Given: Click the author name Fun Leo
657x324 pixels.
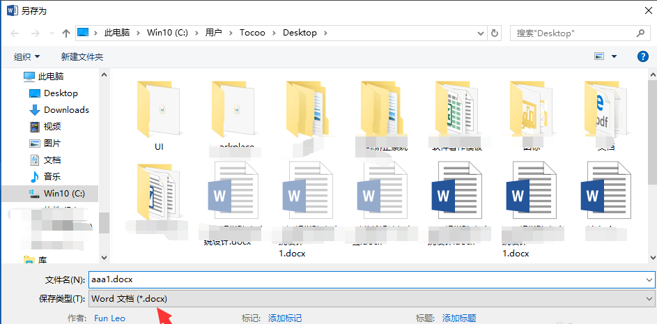Looking at the screenshot, I should click(110, 318).
